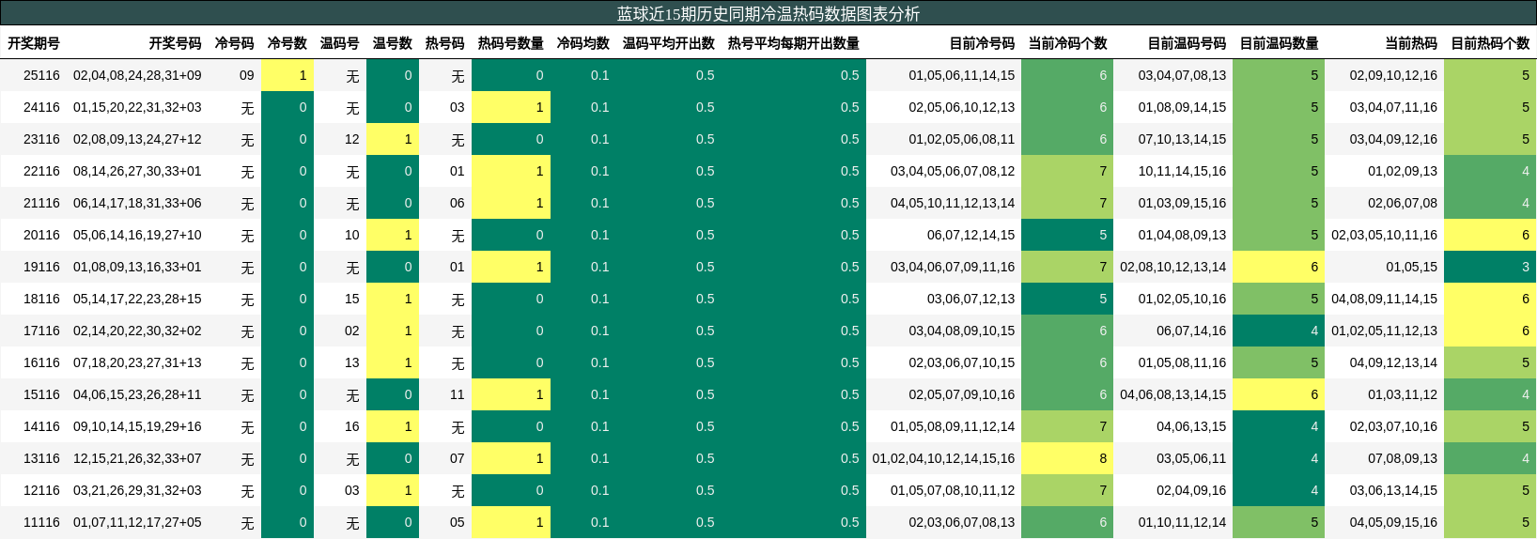Image resolution: width=1537 pixels, height=539 pixels.
Task: Select current warm numbers 06,07,14,16
Action: [x=1191, y=331]
